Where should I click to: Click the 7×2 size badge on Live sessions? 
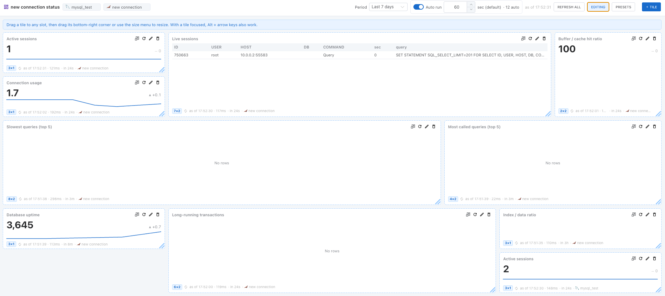pos(177,111)
